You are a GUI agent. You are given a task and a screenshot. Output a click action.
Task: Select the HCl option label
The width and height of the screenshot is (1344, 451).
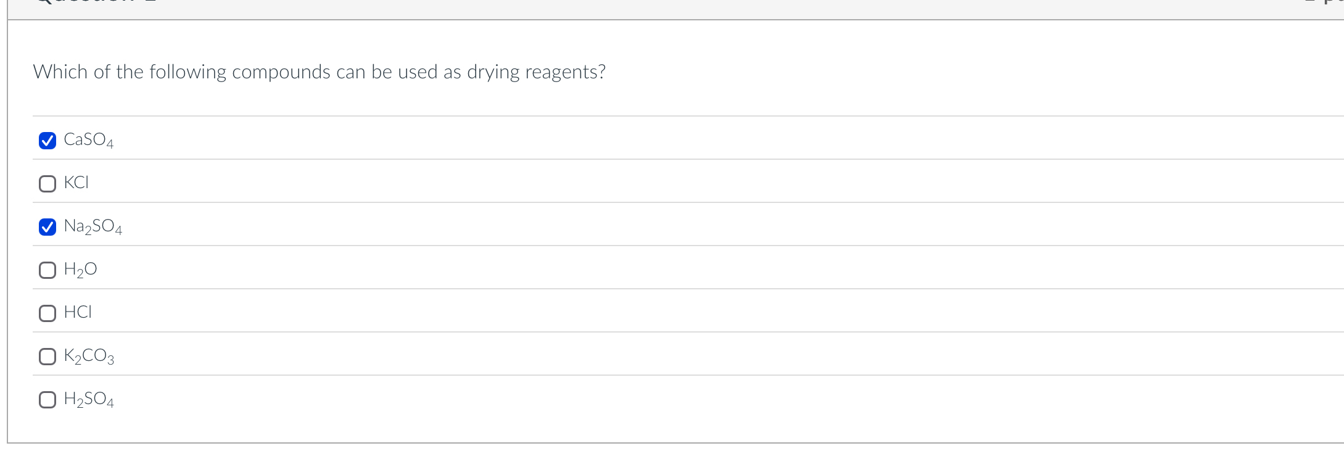77,312
